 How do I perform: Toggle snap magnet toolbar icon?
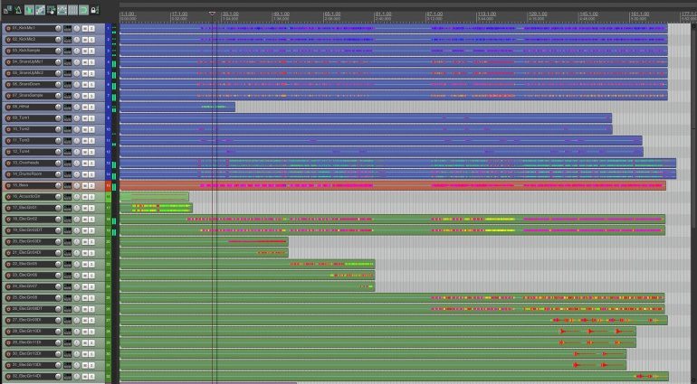(x=83, y=10)
